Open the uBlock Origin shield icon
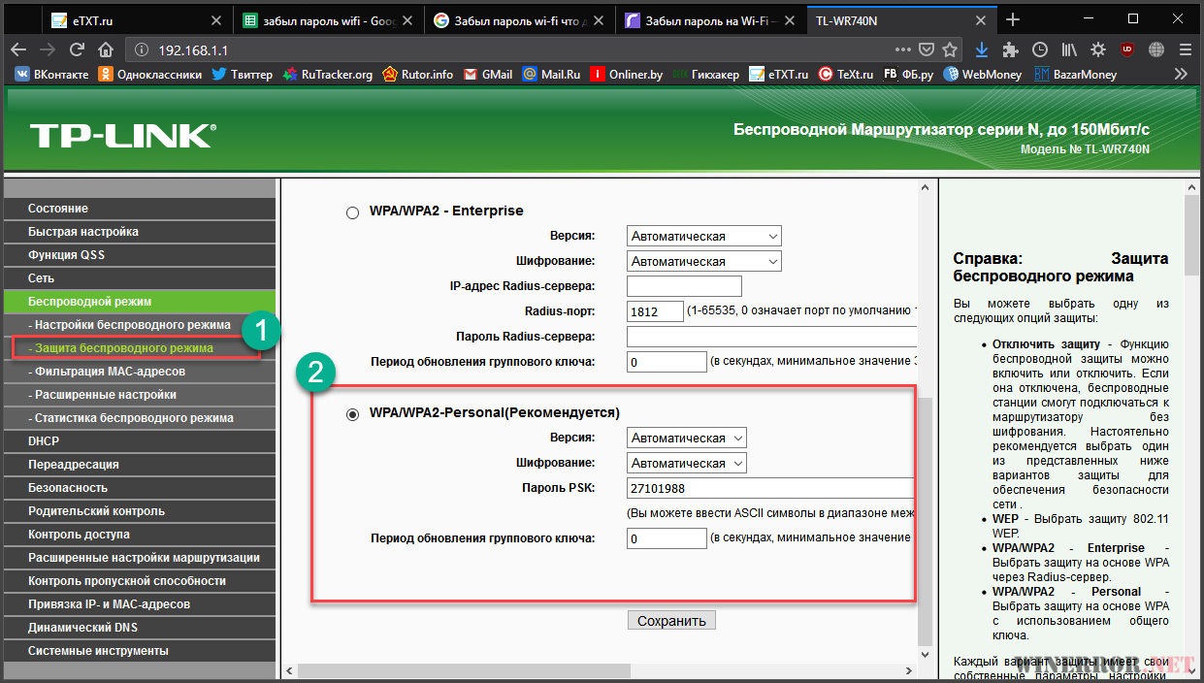Image resolution: width=1204 pixels, height=683 pixels. pos(1127,49)
